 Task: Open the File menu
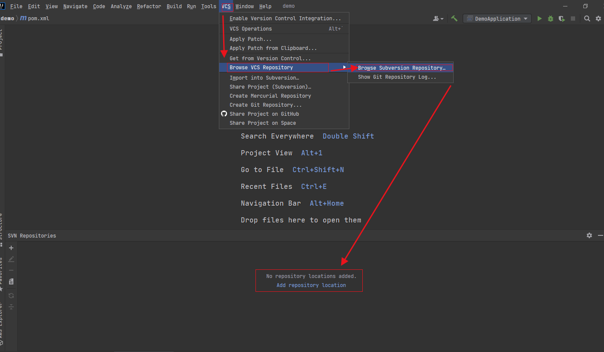click(x=16, y=6)
